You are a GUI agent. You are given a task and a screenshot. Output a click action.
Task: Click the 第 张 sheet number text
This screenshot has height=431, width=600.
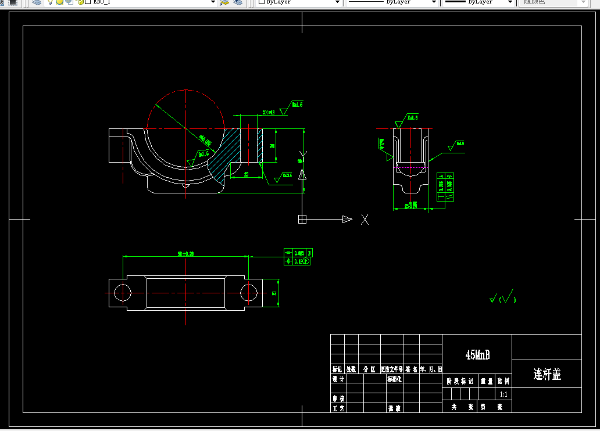pyautogui.click(x=492, y=407)
